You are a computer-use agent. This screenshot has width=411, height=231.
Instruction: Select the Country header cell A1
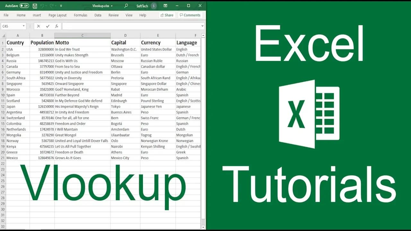coord(15,42)
